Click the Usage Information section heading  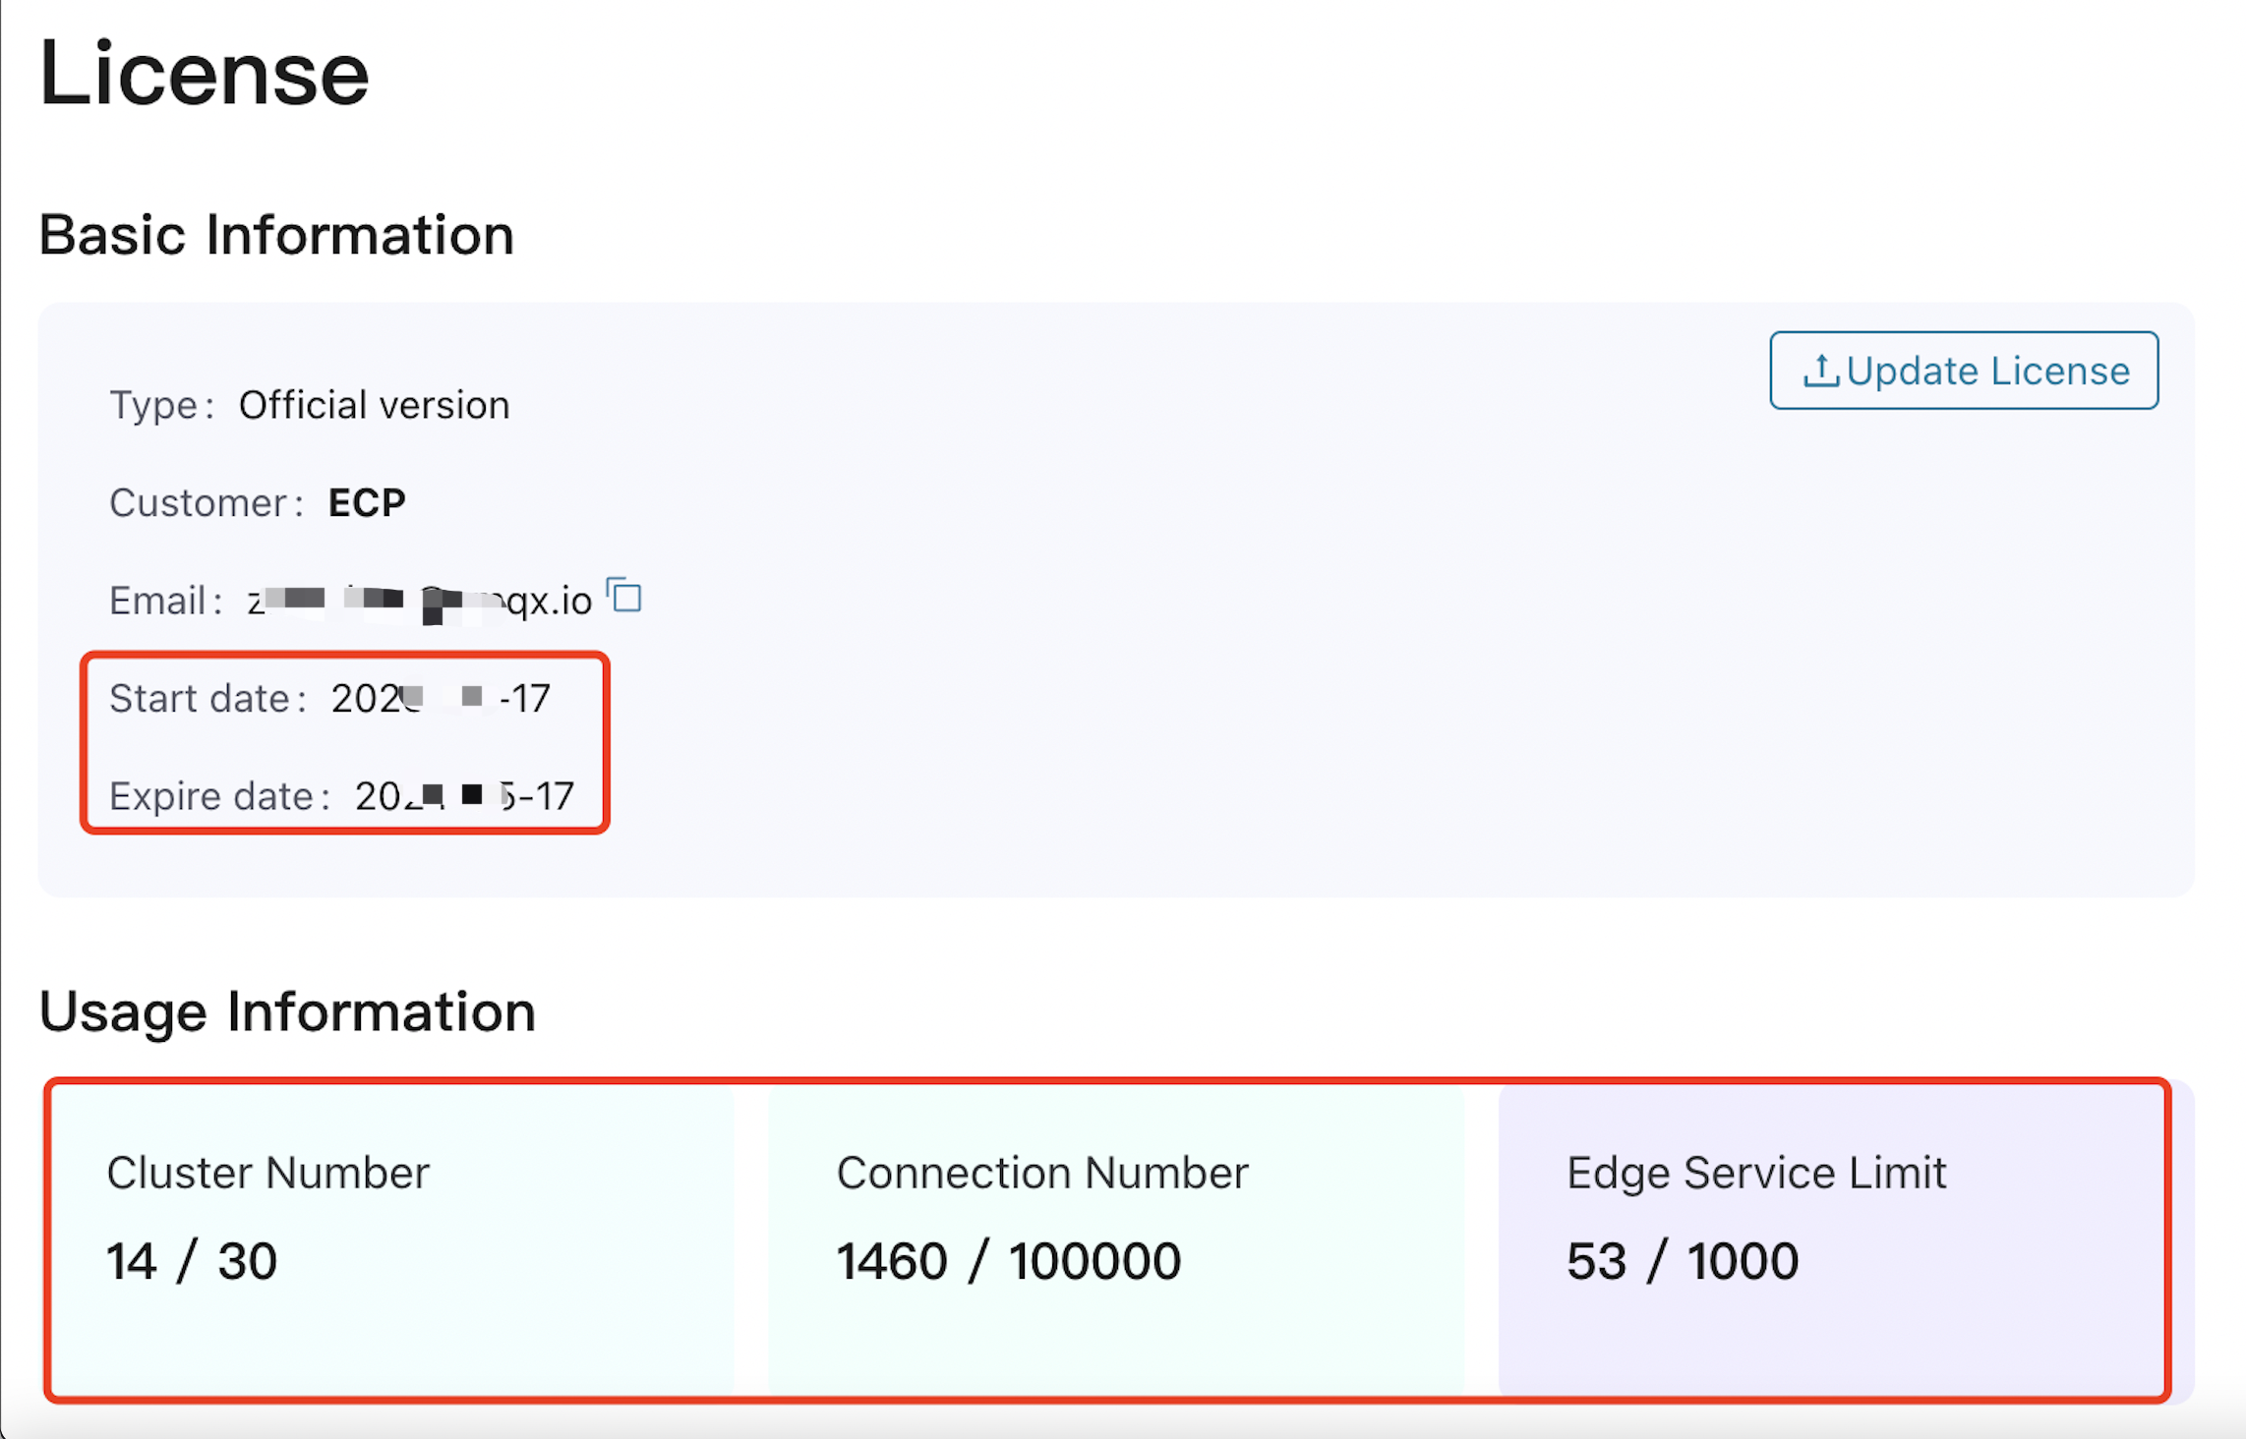287,1011
